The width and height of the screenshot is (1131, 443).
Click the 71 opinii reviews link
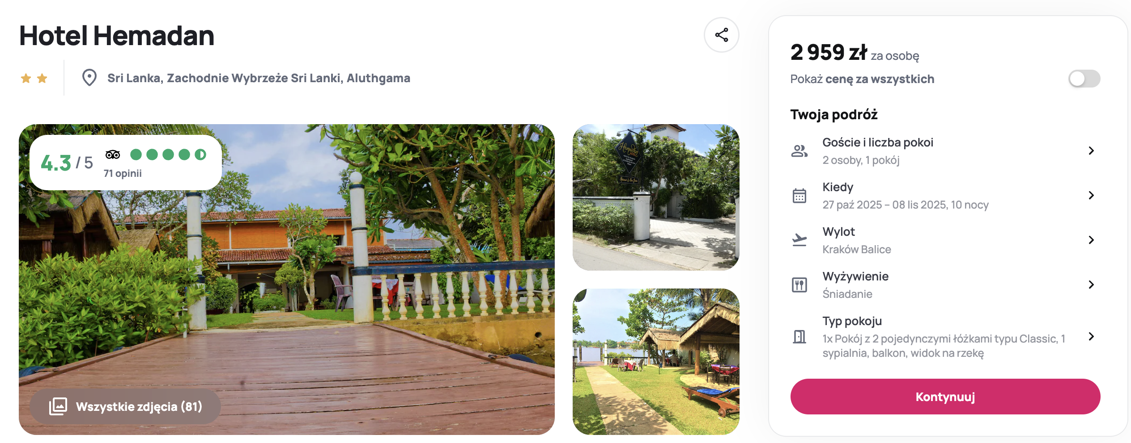coord(123,173)
